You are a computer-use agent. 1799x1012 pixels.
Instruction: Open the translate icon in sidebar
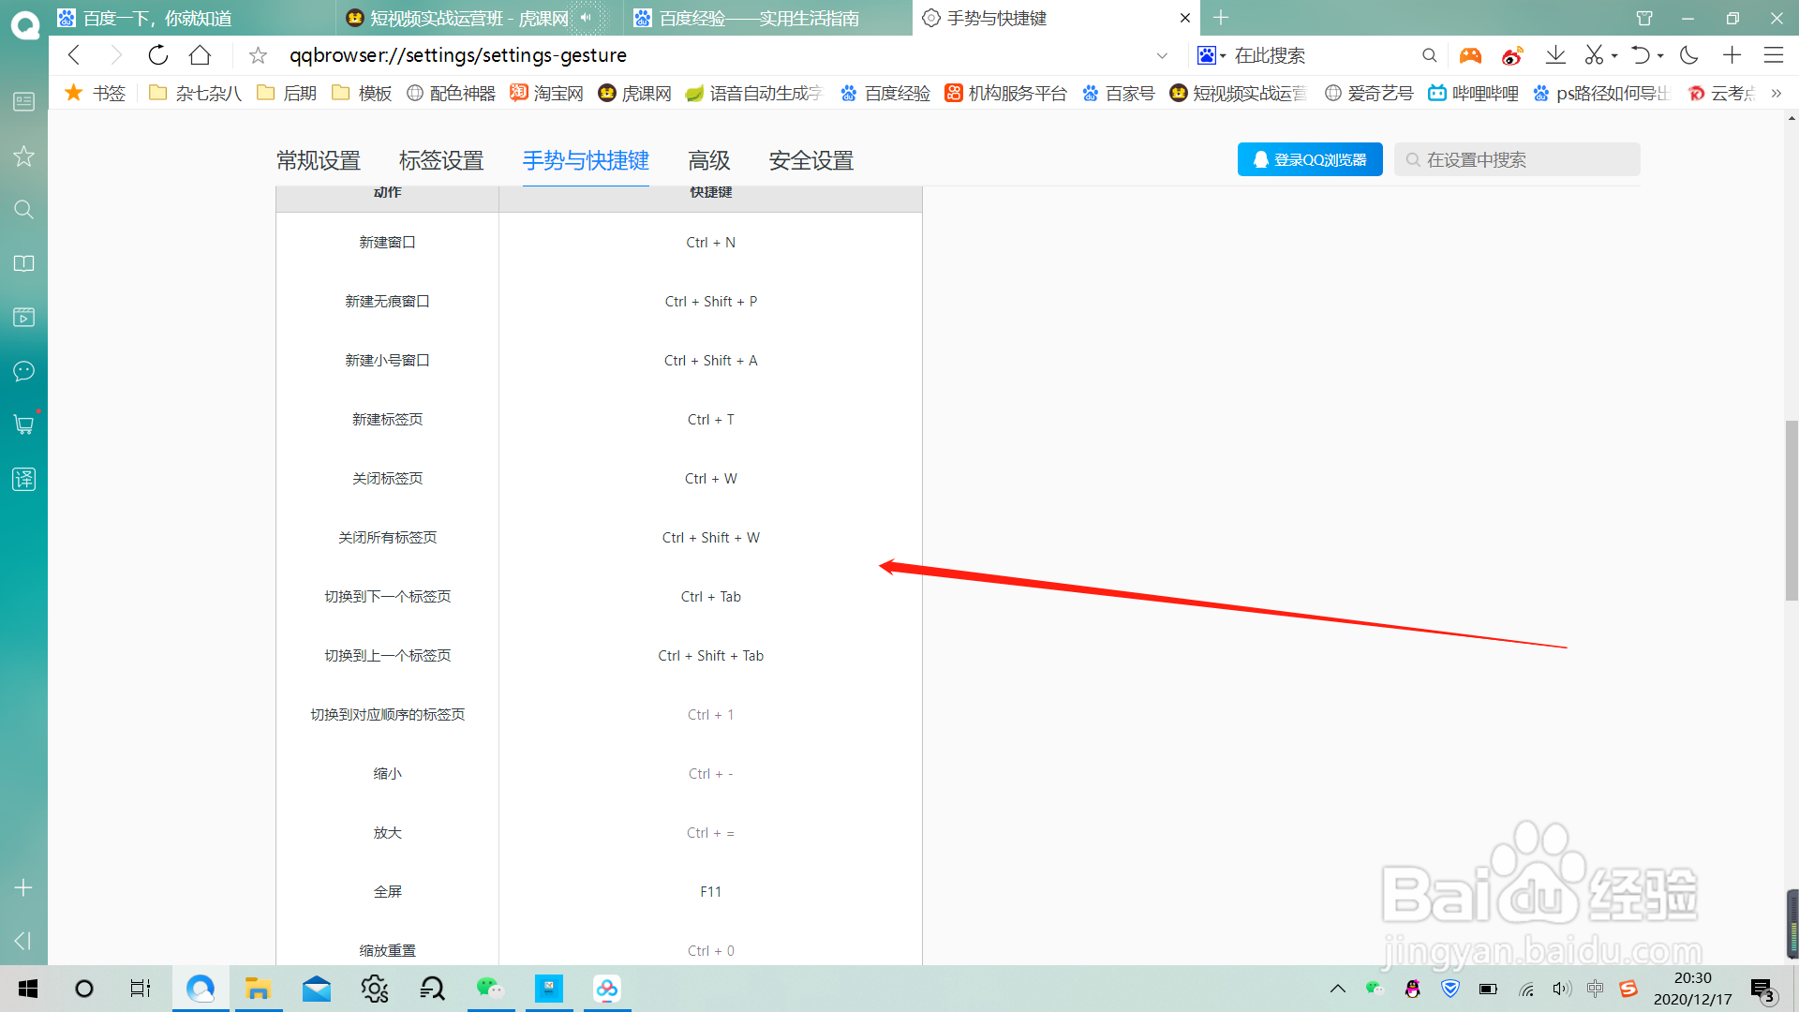coord(23,480)
